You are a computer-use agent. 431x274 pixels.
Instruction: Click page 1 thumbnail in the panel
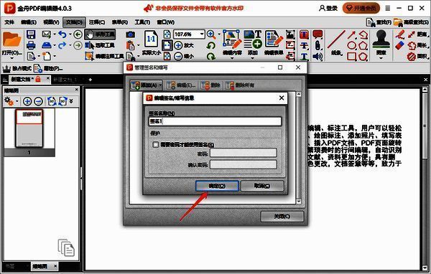[29, 128]
